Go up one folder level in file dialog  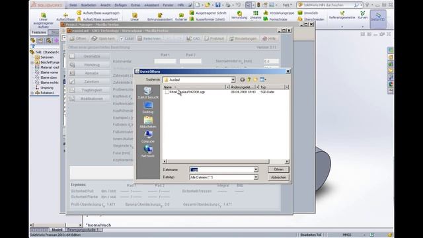[x=249, y=79]
